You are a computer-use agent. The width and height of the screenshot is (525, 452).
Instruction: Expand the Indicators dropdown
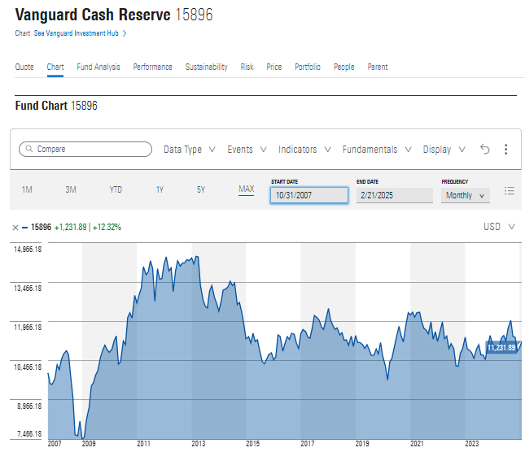click(304, 149)
